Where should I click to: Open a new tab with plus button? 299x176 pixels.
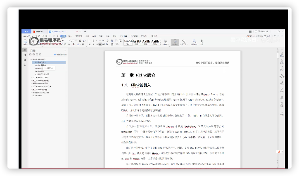click(x=85, y=31)
